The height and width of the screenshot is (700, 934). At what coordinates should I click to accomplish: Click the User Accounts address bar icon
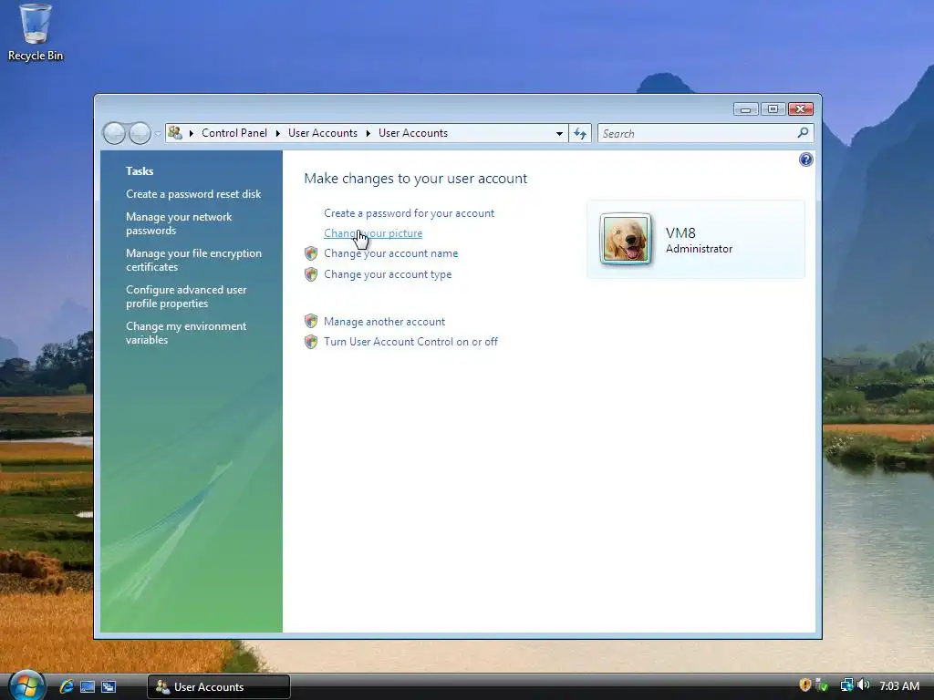174,133
